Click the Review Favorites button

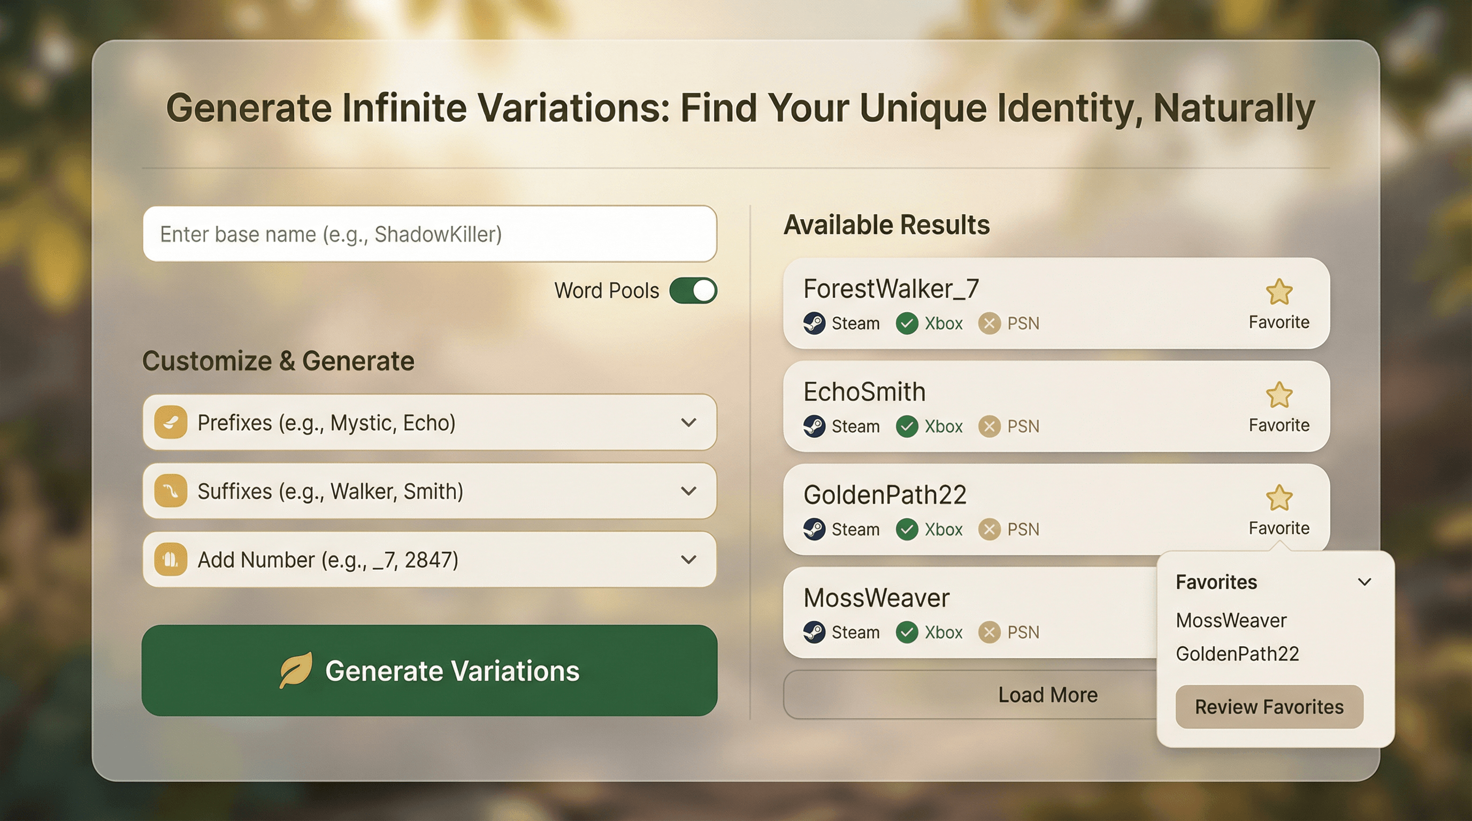(x=1269, y=707)
